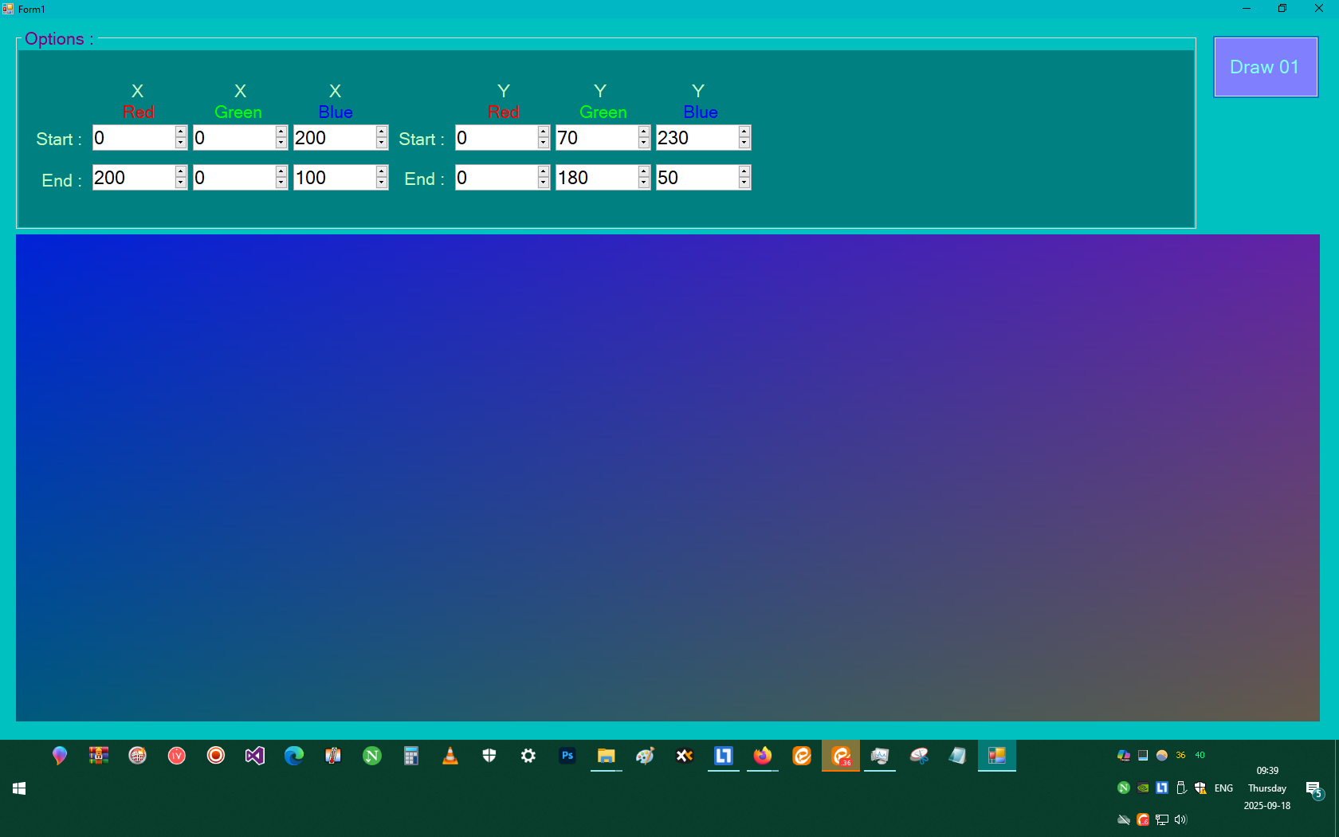This screenshot has height=837, width=1339.
Task: Click the Draw 01 button
Action: [1264, 67]
